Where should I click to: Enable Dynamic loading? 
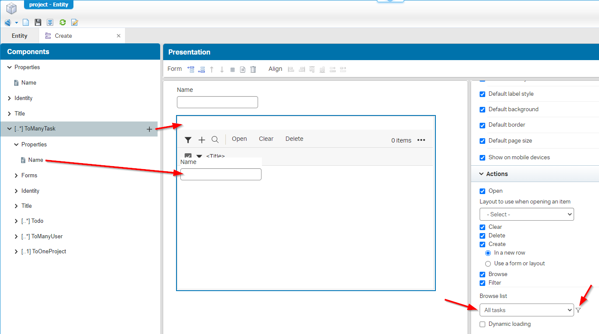(482, 324)
